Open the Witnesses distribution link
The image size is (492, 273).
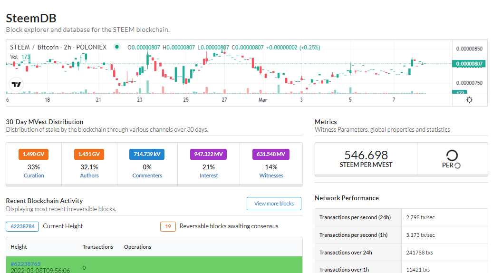tap(271, 175)
